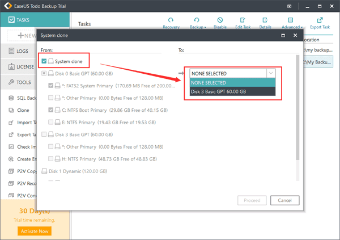Open the TOOLS sidebar tab
340x240 pixels.
point(19,82)
